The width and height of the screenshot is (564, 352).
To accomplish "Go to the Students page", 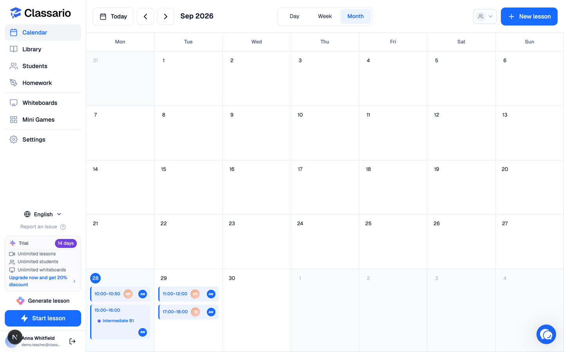I will click(43, 66).
